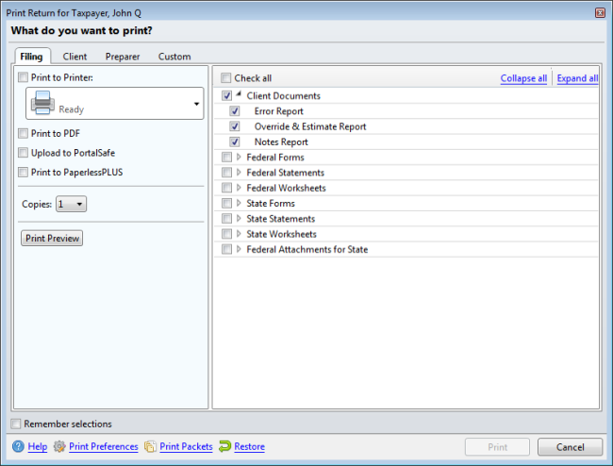This screenshot has height=466, width=613.
Task: Open the printer selection dropdown
Action: [196, 104]
